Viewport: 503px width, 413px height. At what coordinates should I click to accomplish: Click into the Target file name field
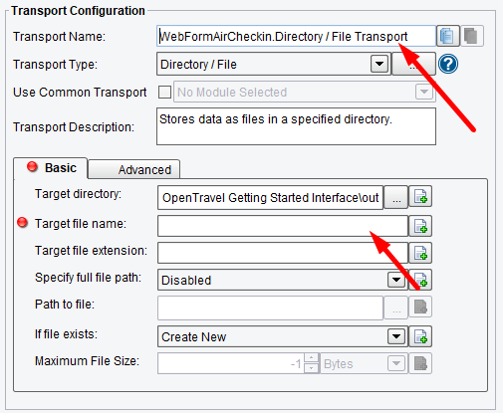[x=283, y=226]
